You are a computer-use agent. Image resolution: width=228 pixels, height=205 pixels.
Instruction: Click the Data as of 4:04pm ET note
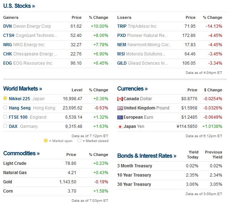[204, 73]
